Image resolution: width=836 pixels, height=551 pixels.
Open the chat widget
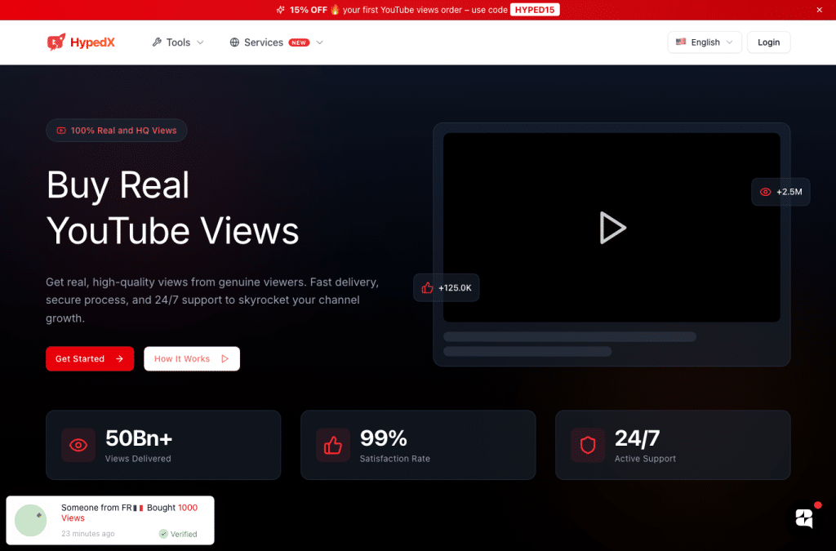[804, 518]
